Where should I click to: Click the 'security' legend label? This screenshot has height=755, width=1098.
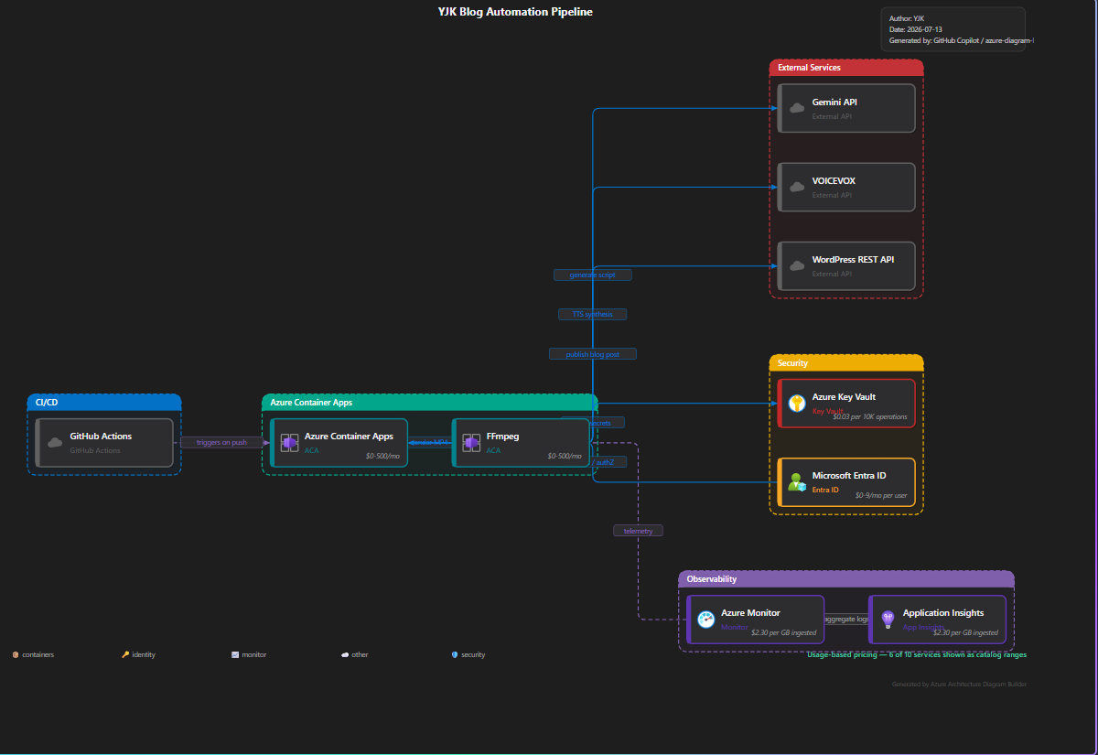pos(473,654)
